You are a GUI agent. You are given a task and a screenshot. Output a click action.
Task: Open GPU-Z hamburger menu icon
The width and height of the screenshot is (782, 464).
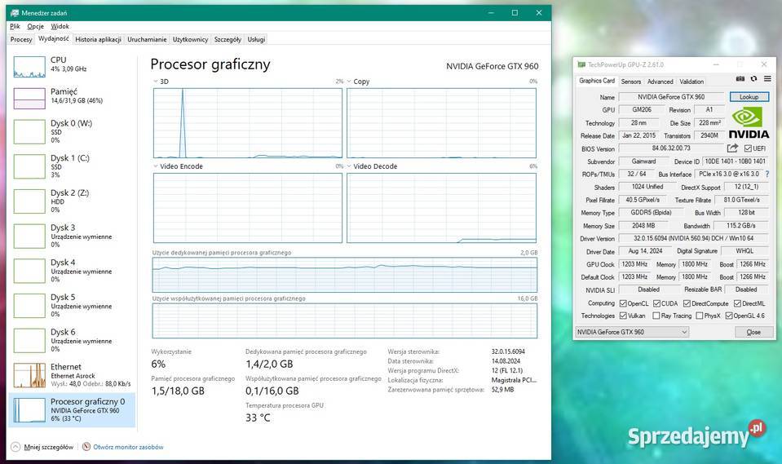(x=767, y=79)
